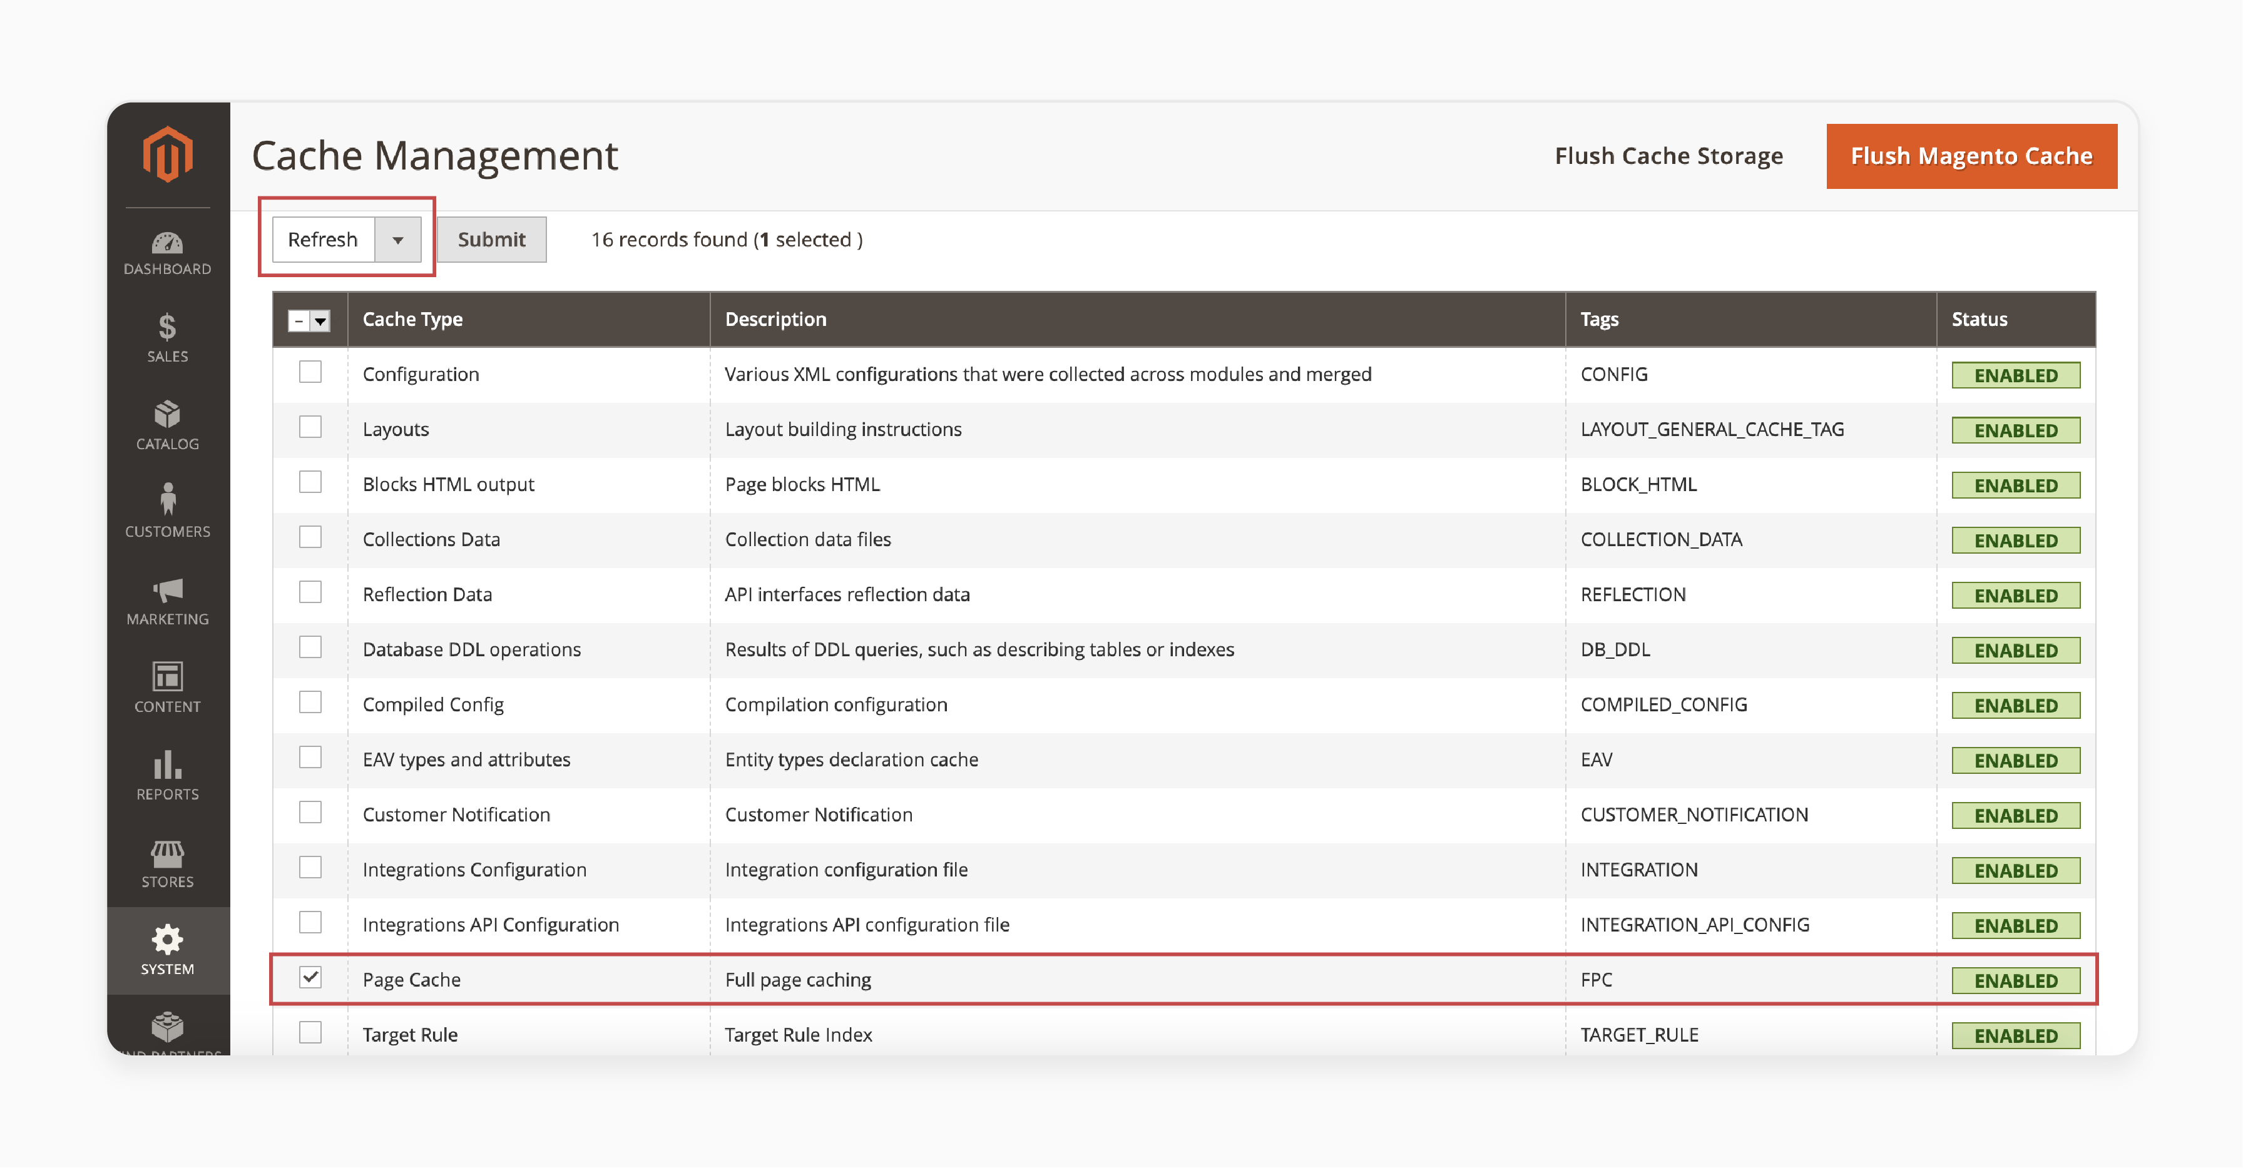This screenshot has height=1168, width=2243.
Task: Open the Catalog box icon
Action: (167, 414)
